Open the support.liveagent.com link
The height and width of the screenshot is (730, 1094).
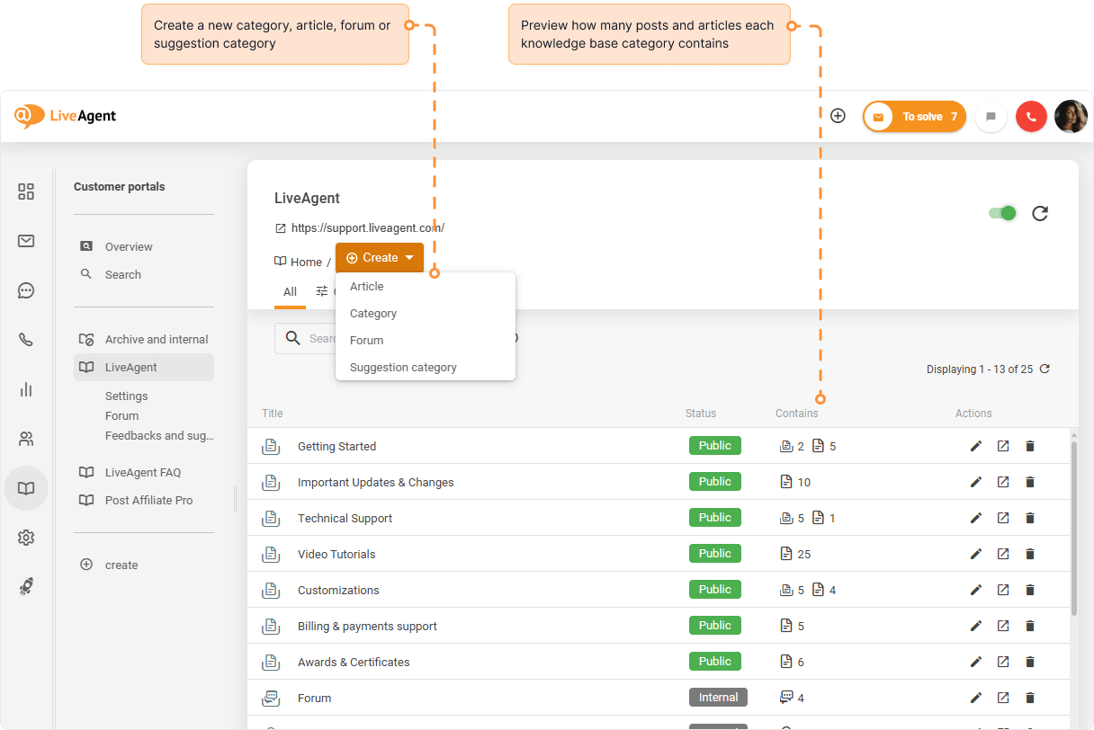(x=367, y=228)
